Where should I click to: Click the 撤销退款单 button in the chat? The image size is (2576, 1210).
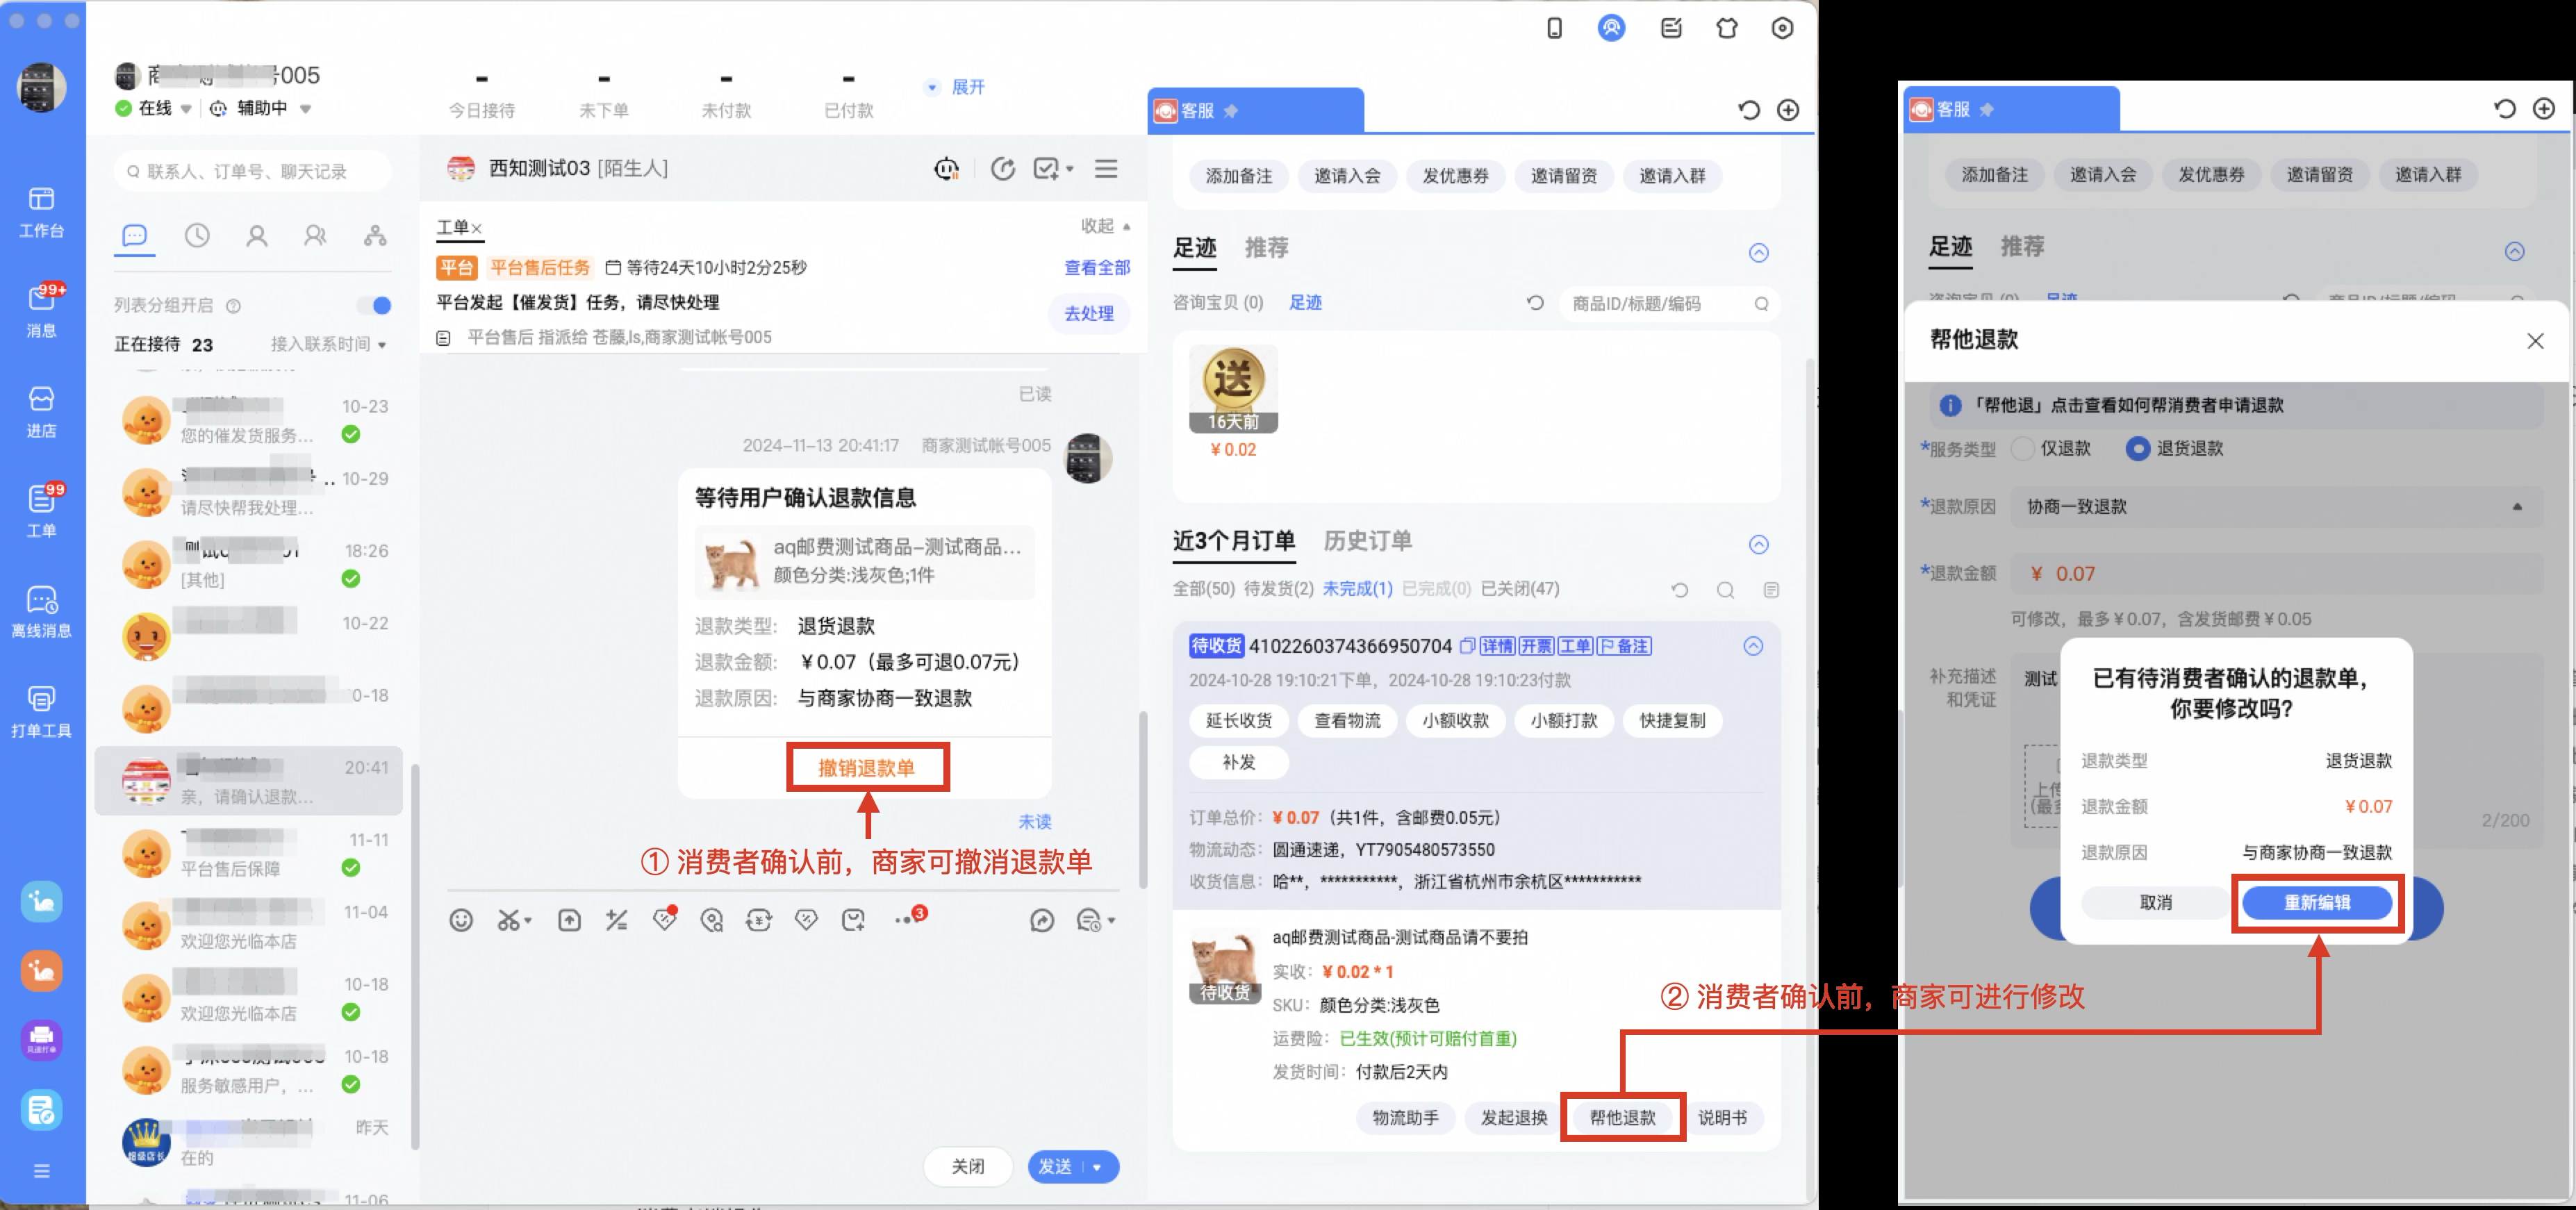tap(867, 766)
